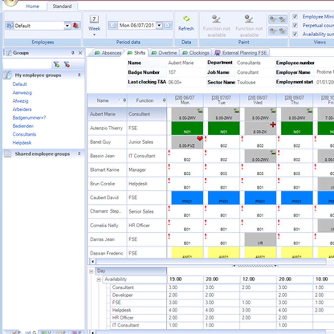
Task: Pin the Groups panel
Action: 73,53
